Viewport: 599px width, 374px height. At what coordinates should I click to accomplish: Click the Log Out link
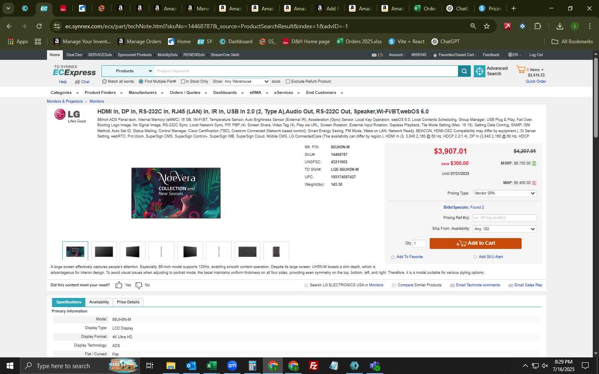[x=536, y=55]
